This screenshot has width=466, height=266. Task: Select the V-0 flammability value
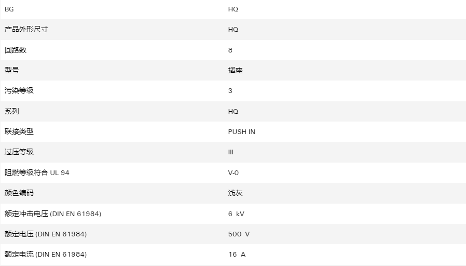(x=234, y=173)
